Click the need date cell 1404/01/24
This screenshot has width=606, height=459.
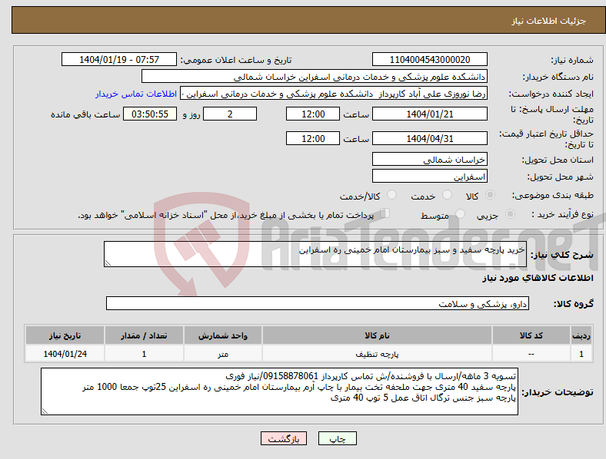[65, 354]
